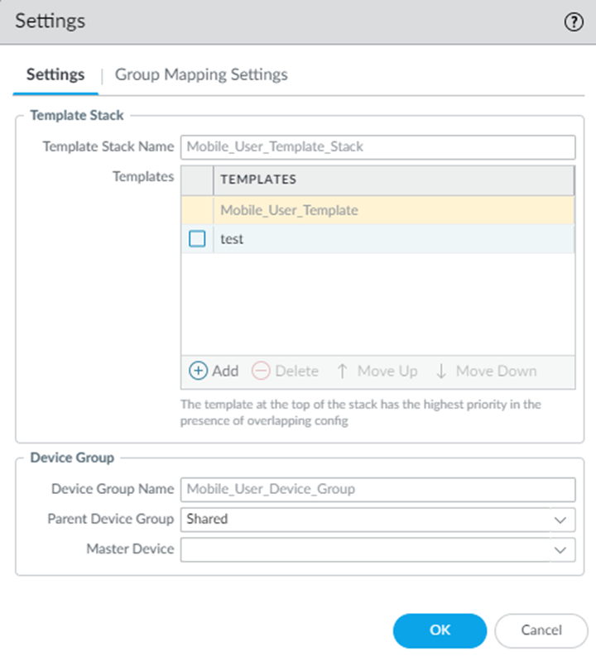The height and width of the screenshot is (666, 596).
Task: Click the Shared value in Parent Device Group
Action: [x=207, y=520]
